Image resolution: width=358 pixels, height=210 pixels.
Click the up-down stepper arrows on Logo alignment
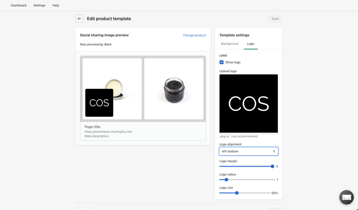pos(274,151)
